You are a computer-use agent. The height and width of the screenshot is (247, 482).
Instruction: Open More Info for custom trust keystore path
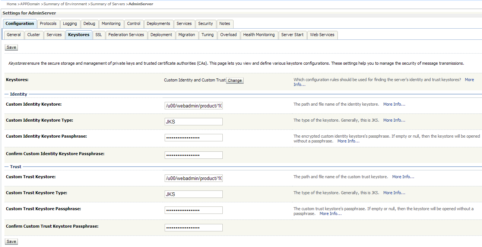(403, 177)
